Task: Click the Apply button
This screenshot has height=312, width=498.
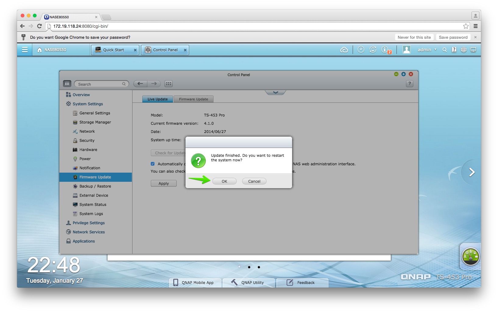Action: pyautogui.click(x=164, y=183)
